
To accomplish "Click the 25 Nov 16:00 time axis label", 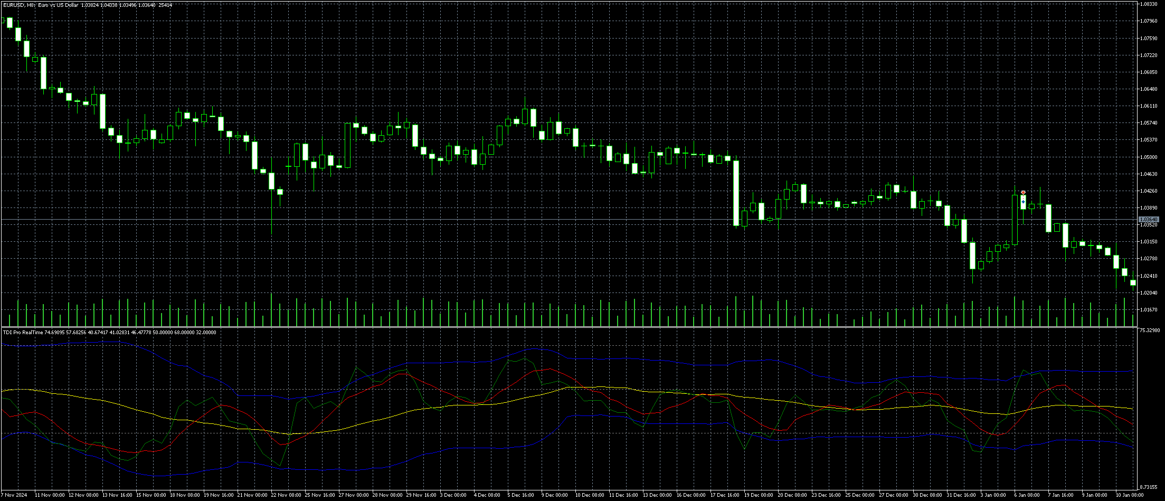I will [320, 495].
